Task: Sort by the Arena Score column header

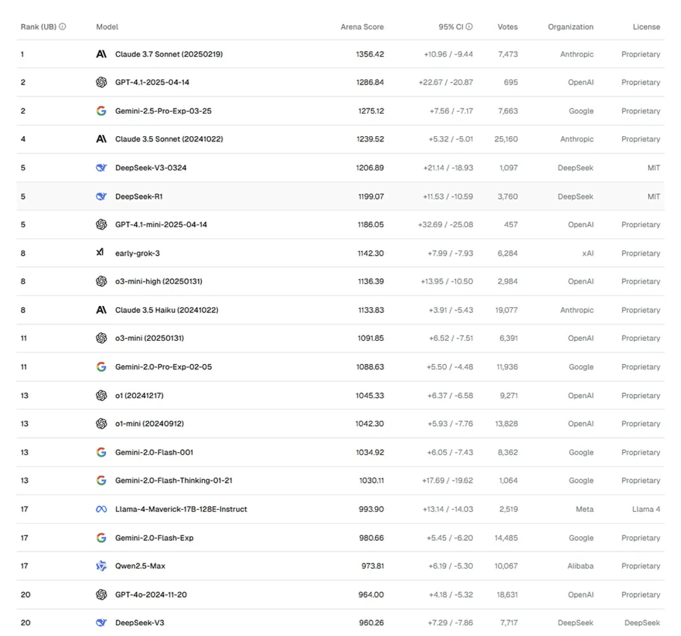Action: (362, 27)
